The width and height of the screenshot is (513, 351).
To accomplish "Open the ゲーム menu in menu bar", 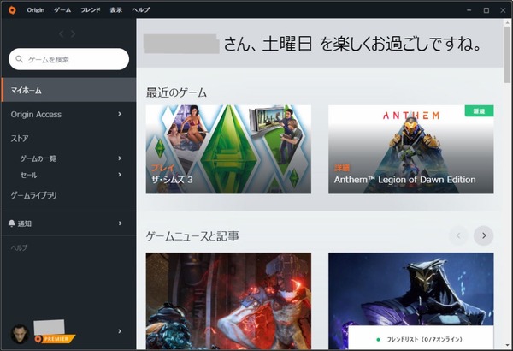I will click(x=62, y=10).
